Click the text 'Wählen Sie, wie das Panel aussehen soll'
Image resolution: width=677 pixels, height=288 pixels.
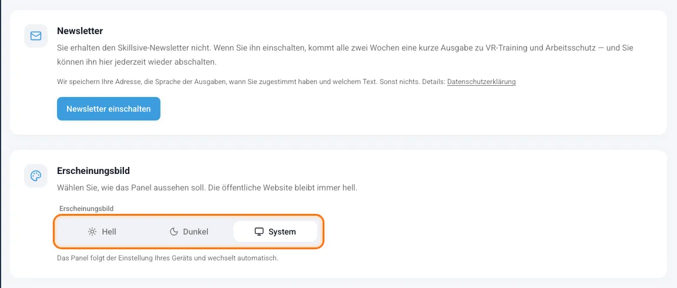click(132, 189)
